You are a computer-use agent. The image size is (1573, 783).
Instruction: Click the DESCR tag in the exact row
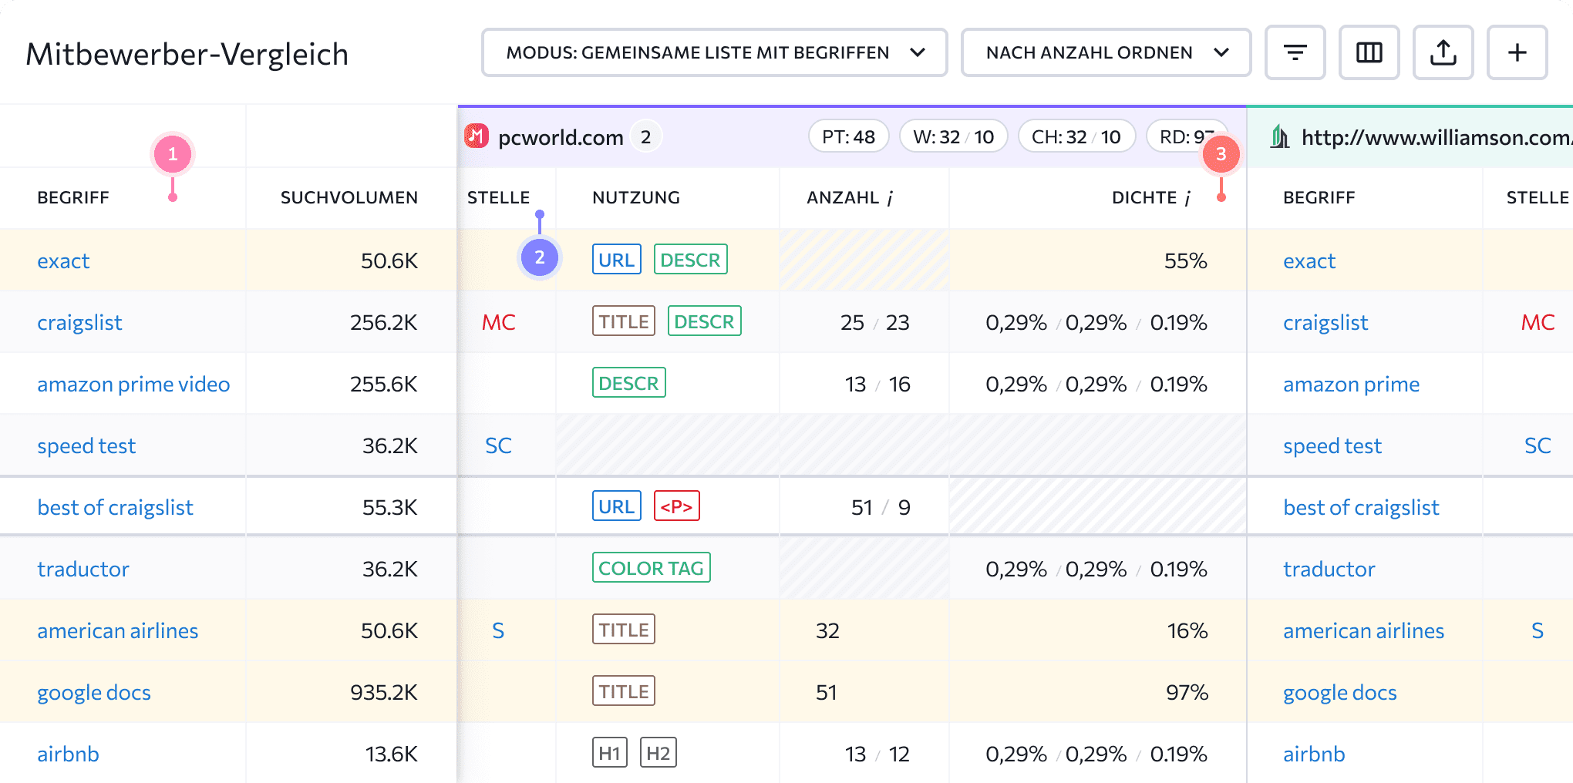[x=690, y=260]
